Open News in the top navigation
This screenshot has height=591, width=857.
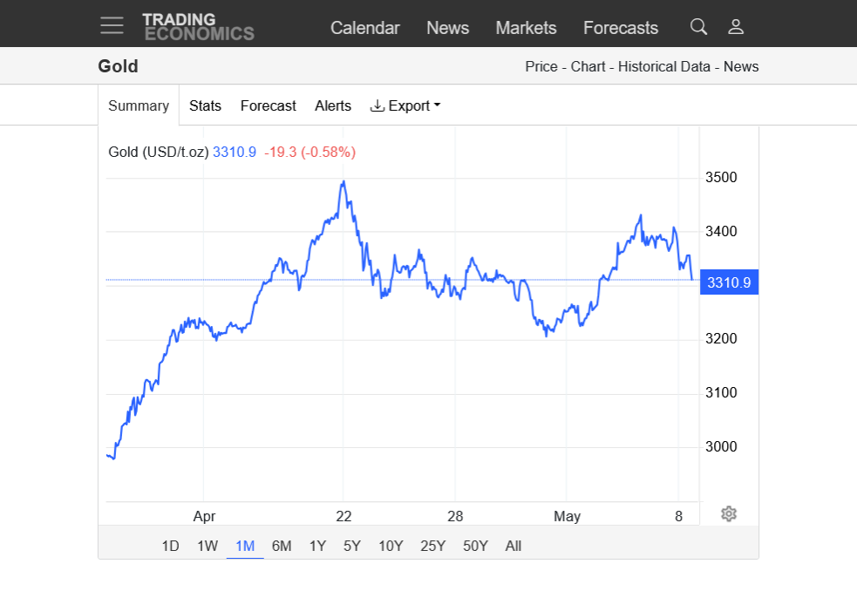pyautogui.click(x=447, y=28)
